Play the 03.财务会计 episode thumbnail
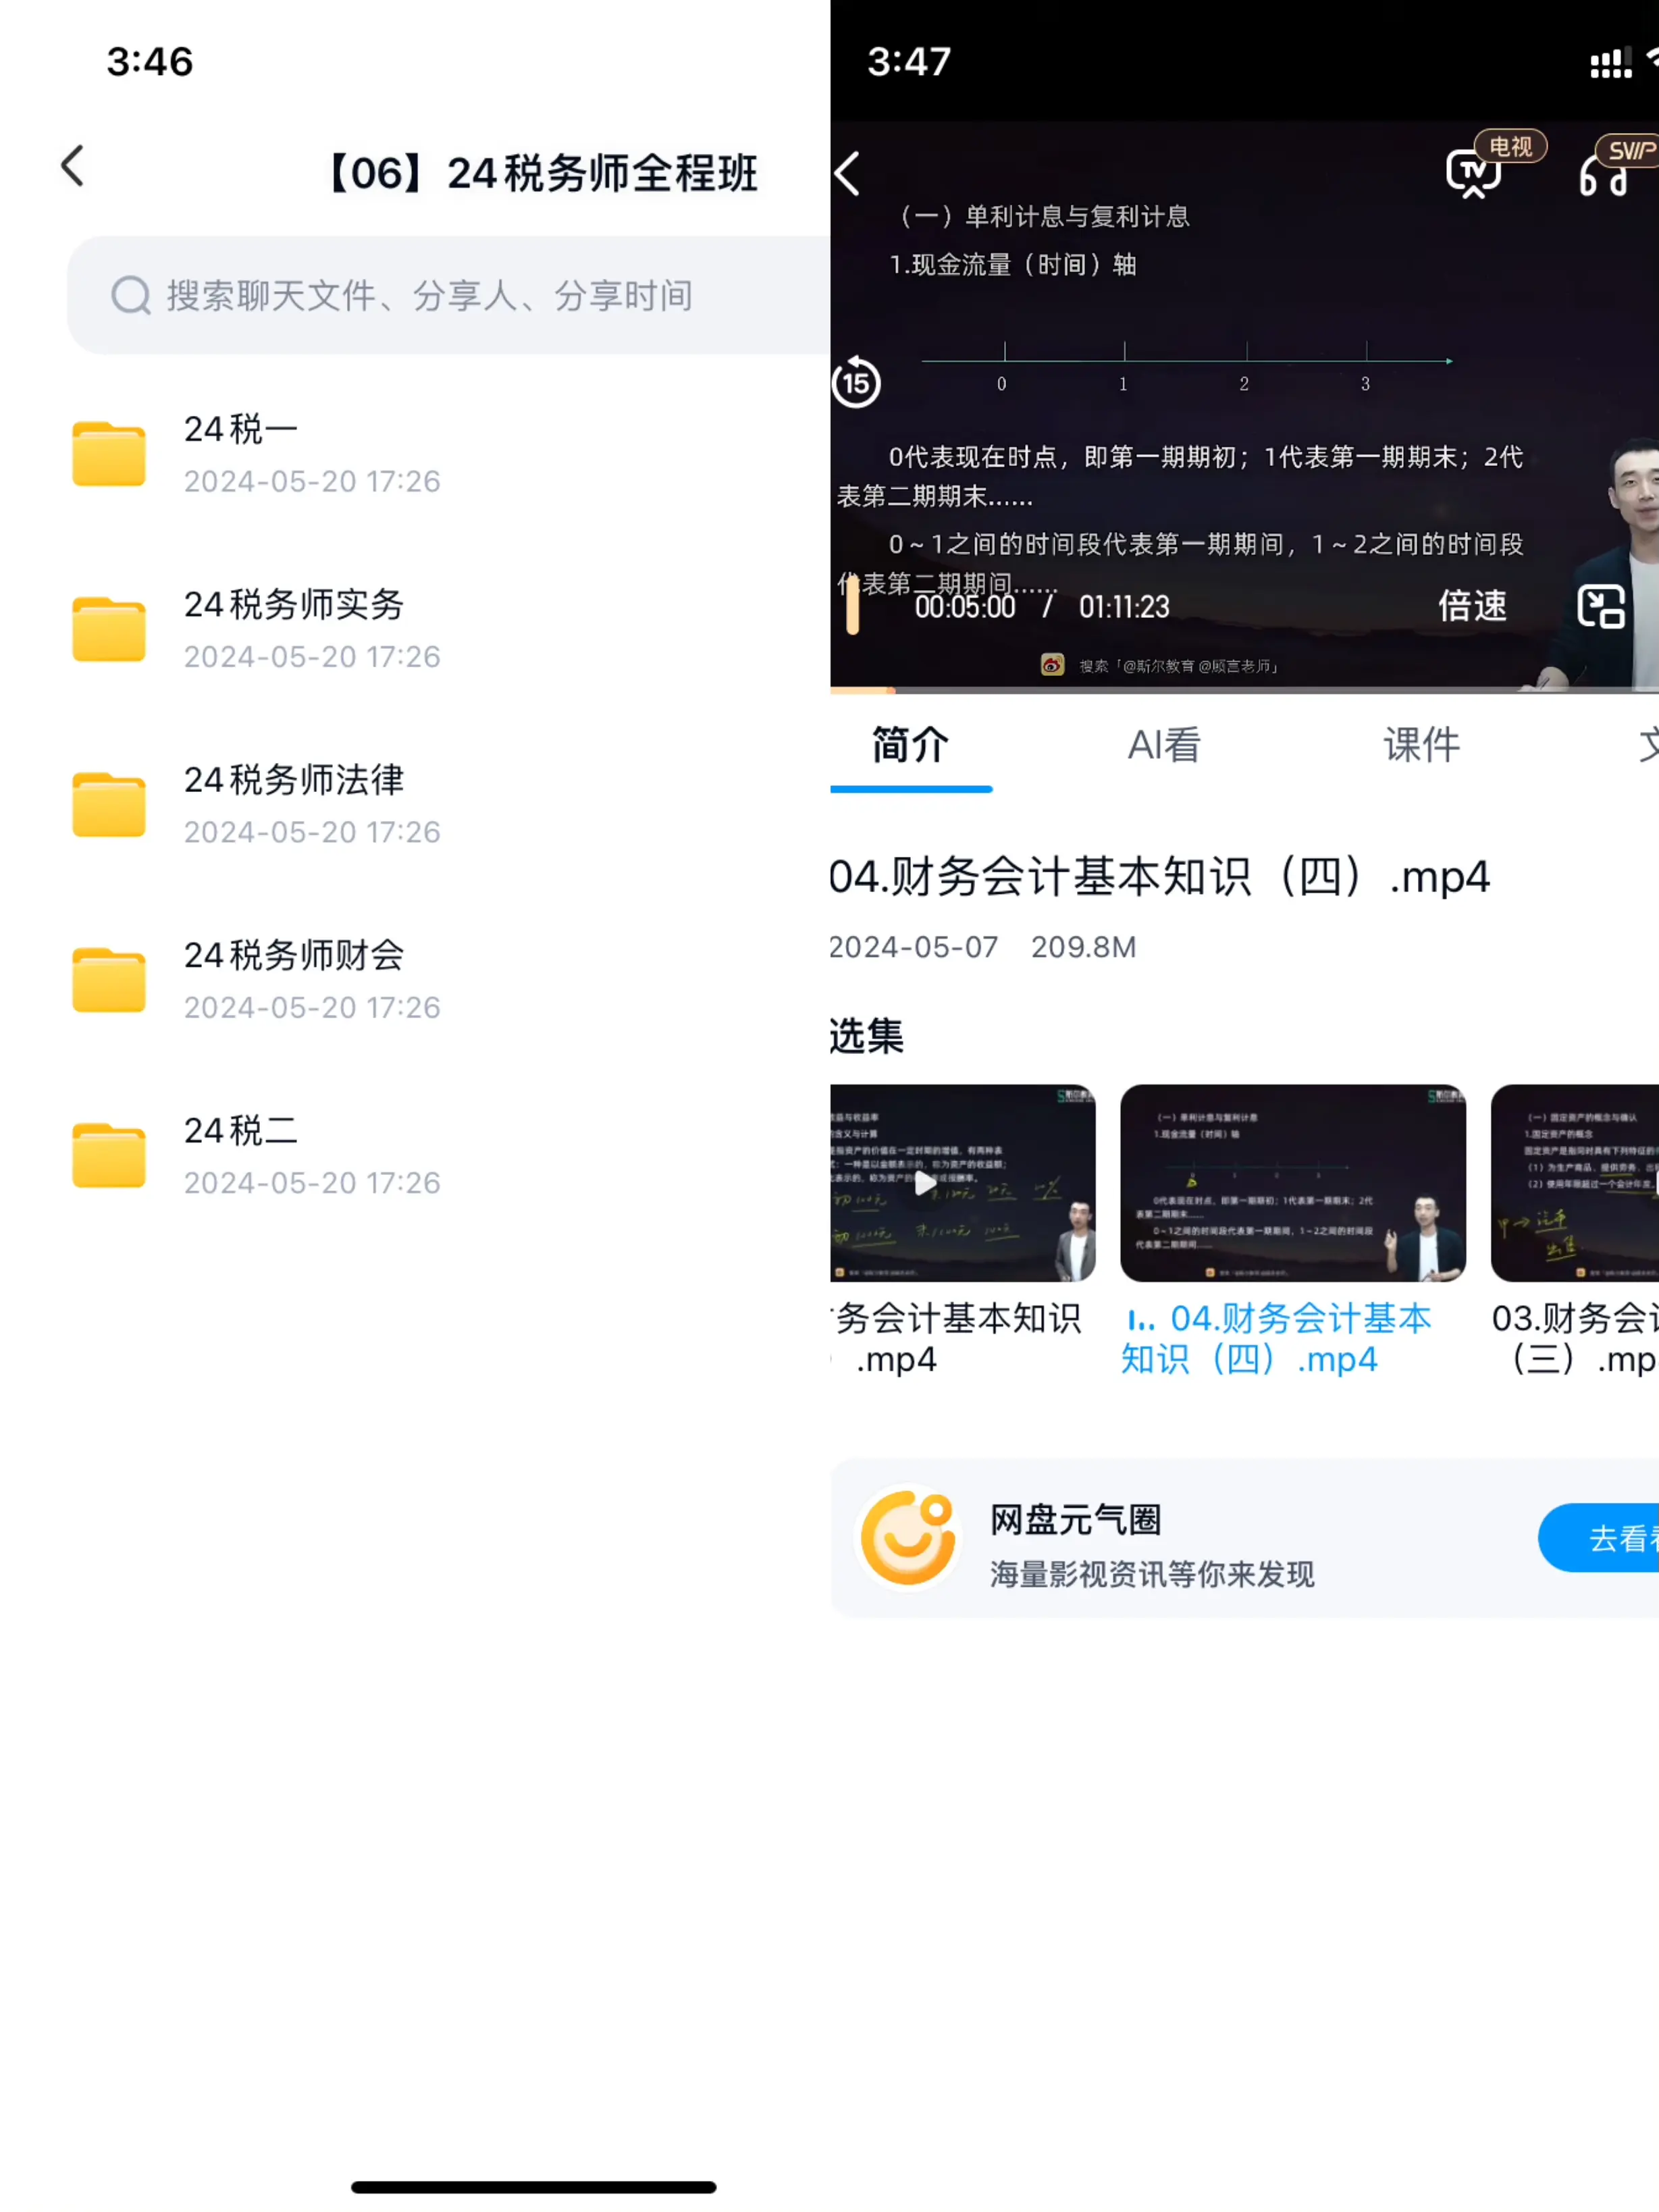This screenshot has width=1659, height=2212. coord(1575,1183)
